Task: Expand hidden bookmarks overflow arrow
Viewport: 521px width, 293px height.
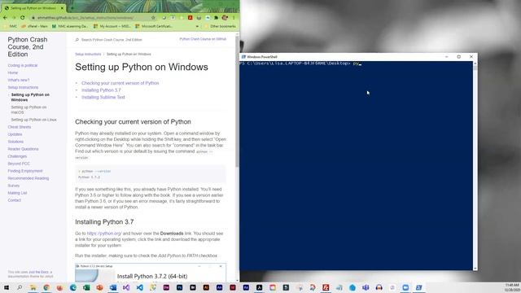Action: (197, 26)
